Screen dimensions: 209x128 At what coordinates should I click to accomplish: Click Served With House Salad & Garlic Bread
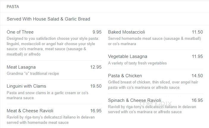coord(48,19)
